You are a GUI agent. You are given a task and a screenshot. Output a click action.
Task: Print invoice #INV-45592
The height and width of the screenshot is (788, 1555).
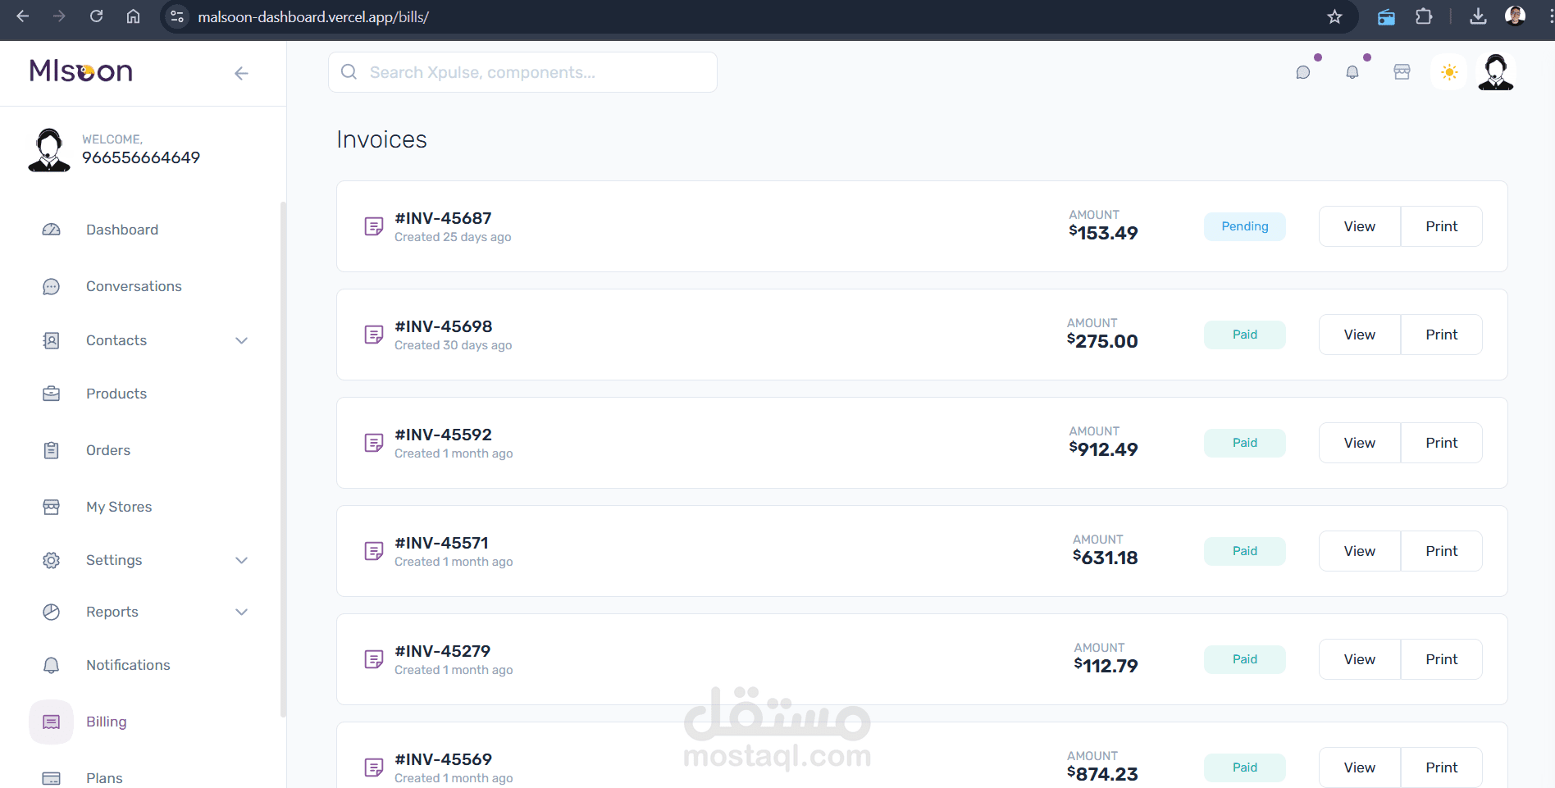1441,443
